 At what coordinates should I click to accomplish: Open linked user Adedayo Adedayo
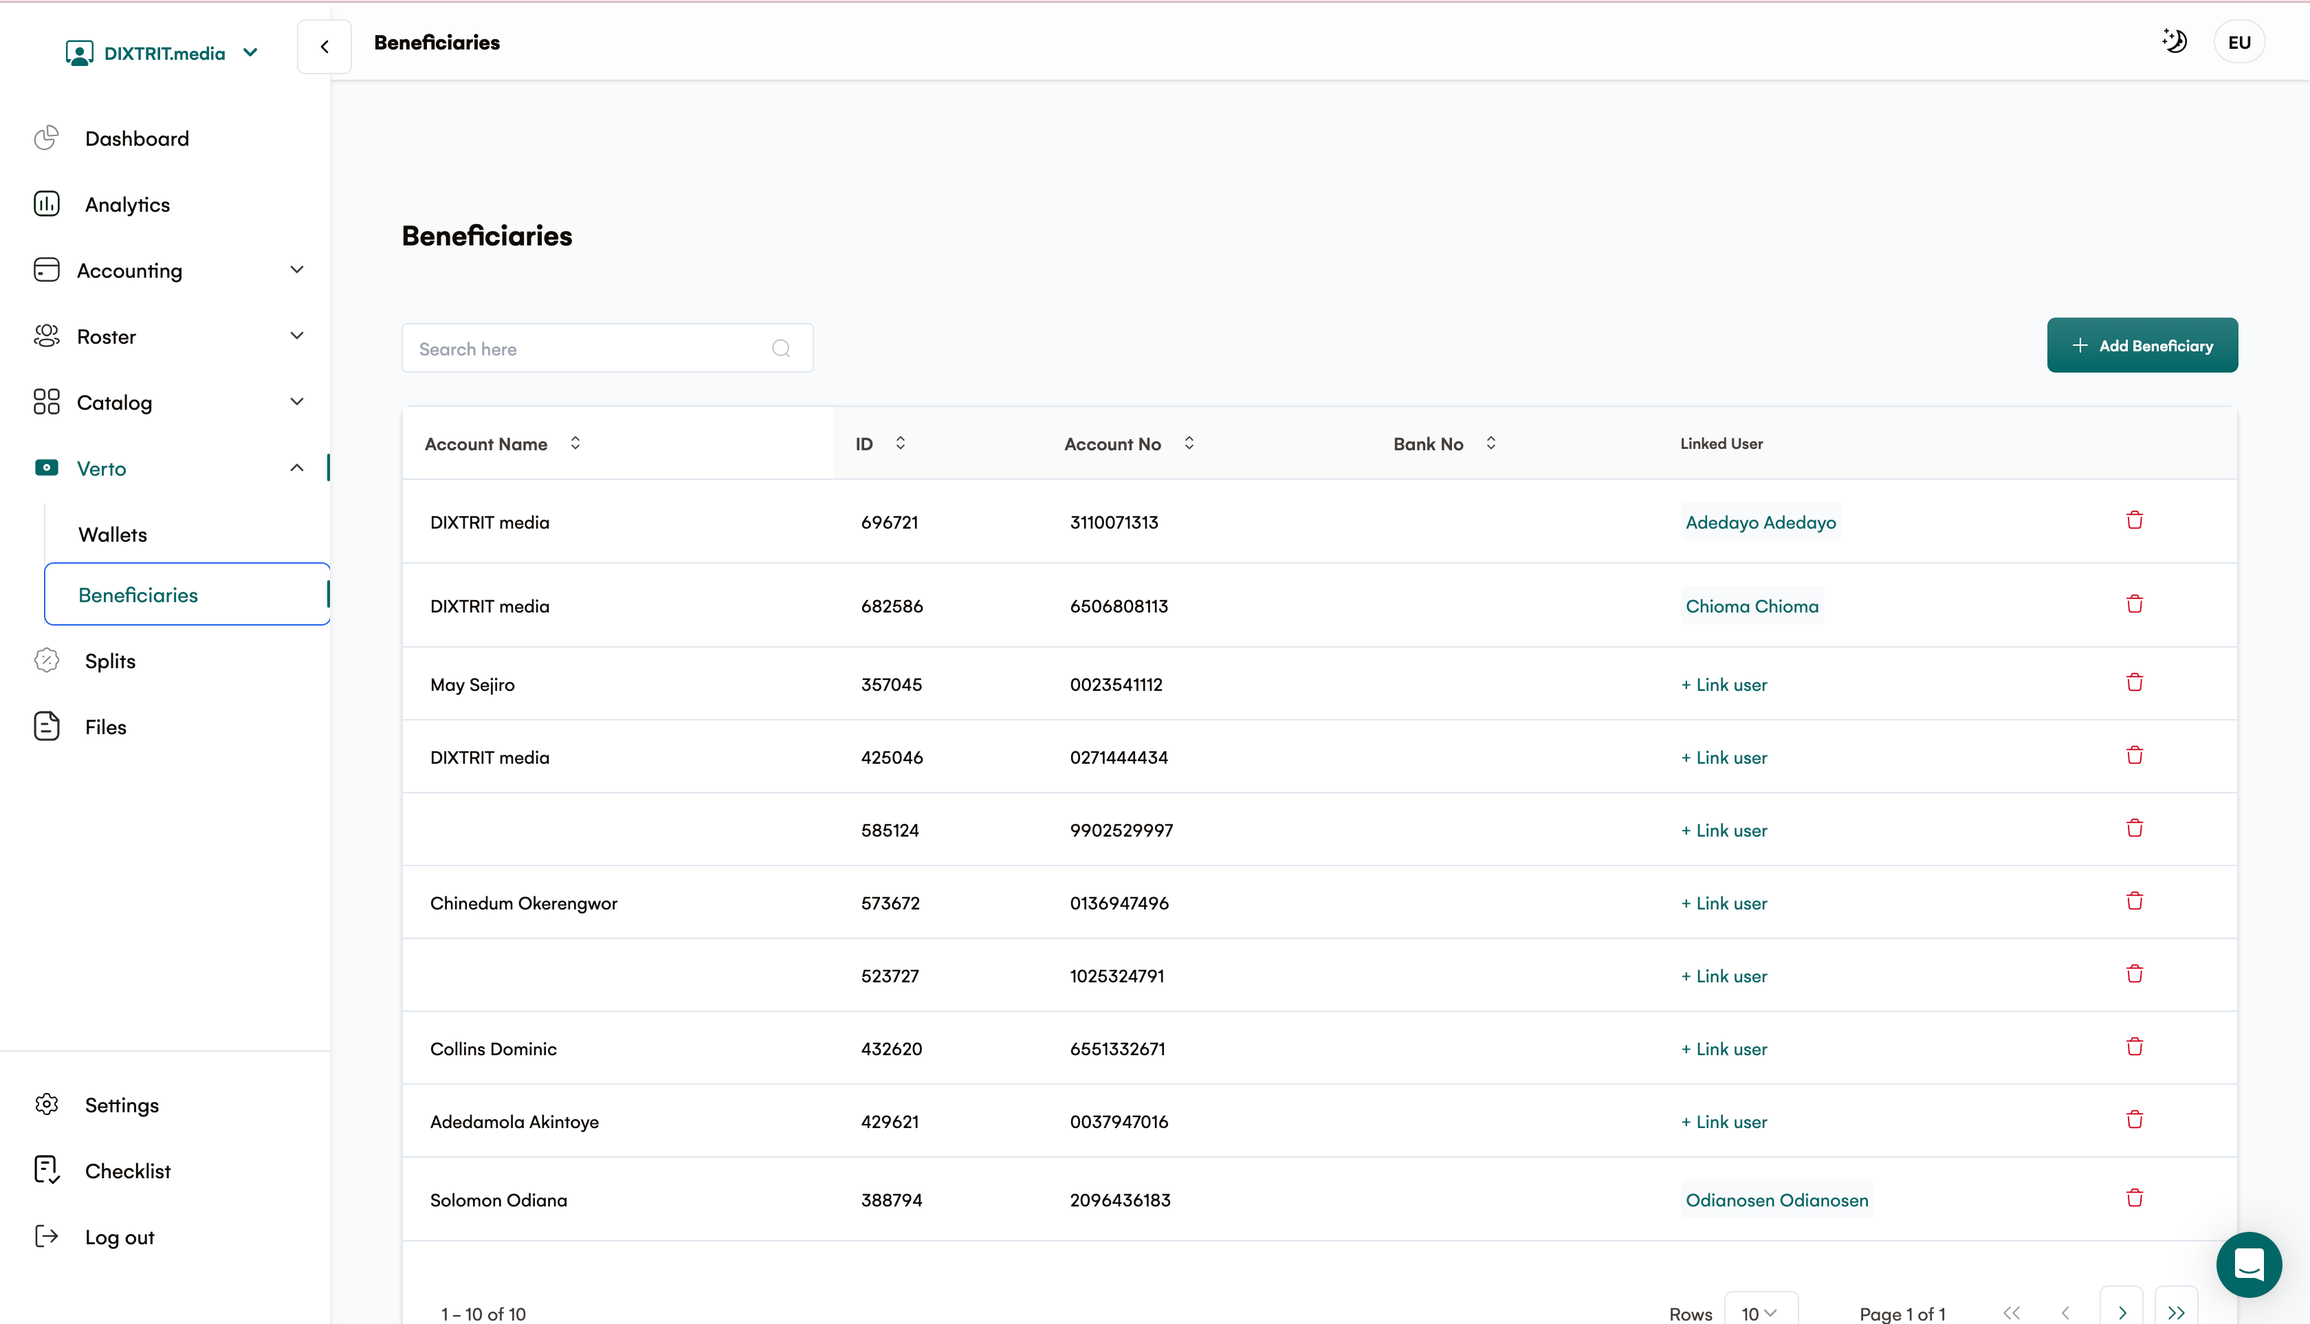click(1761, 522)
